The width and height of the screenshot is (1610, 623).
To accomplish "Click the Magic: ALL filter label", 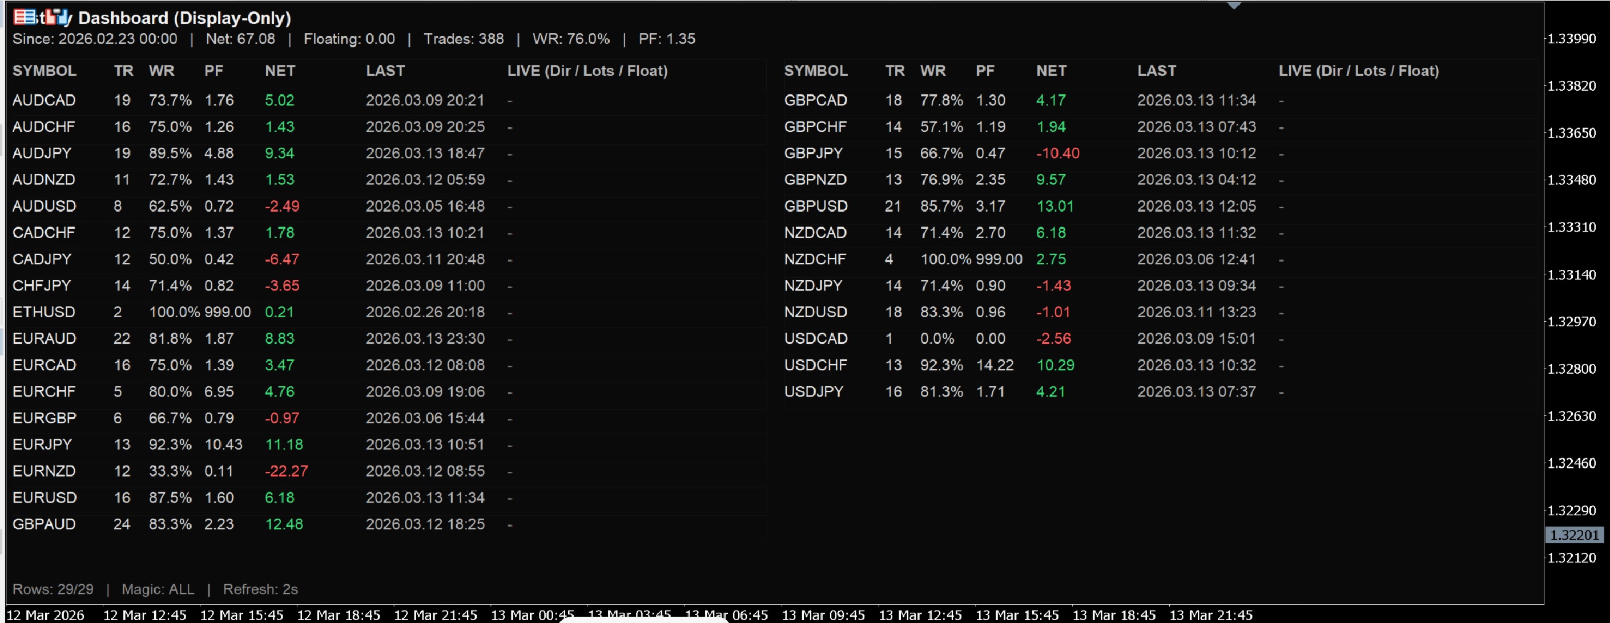I will pyautogui.click(x=158, y=589).
